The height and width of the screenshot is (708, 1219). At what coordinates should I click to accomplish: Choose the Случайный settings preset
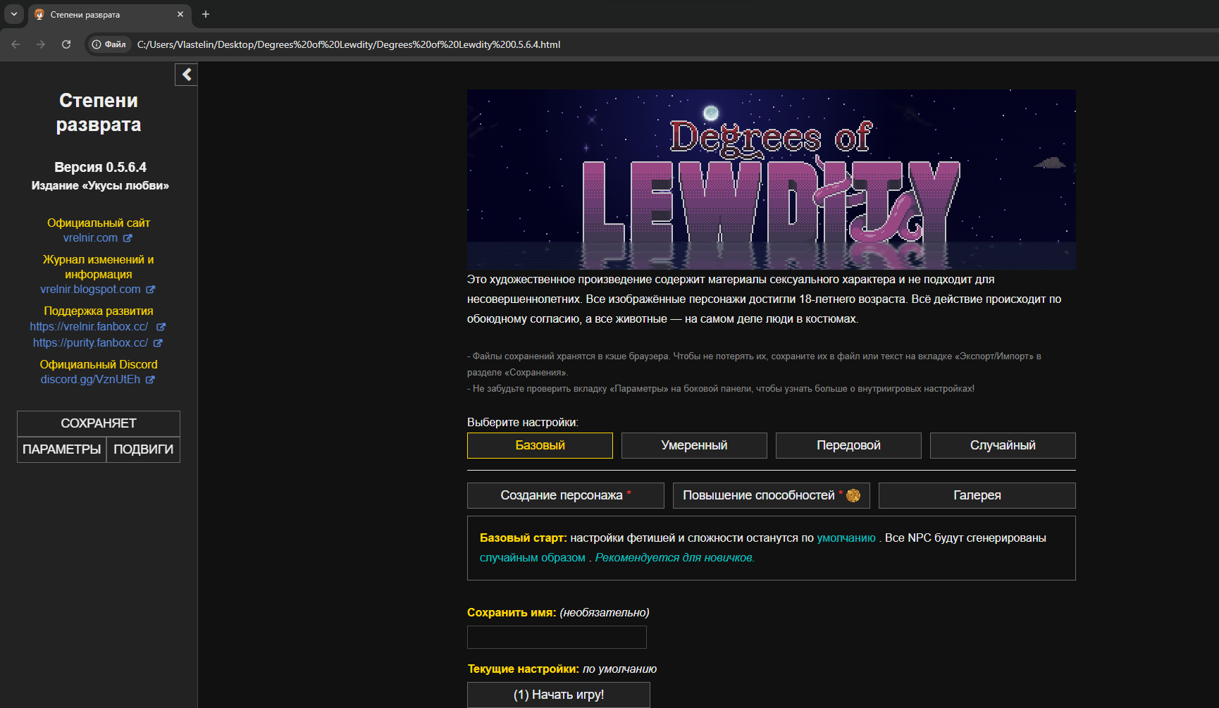1002,445
